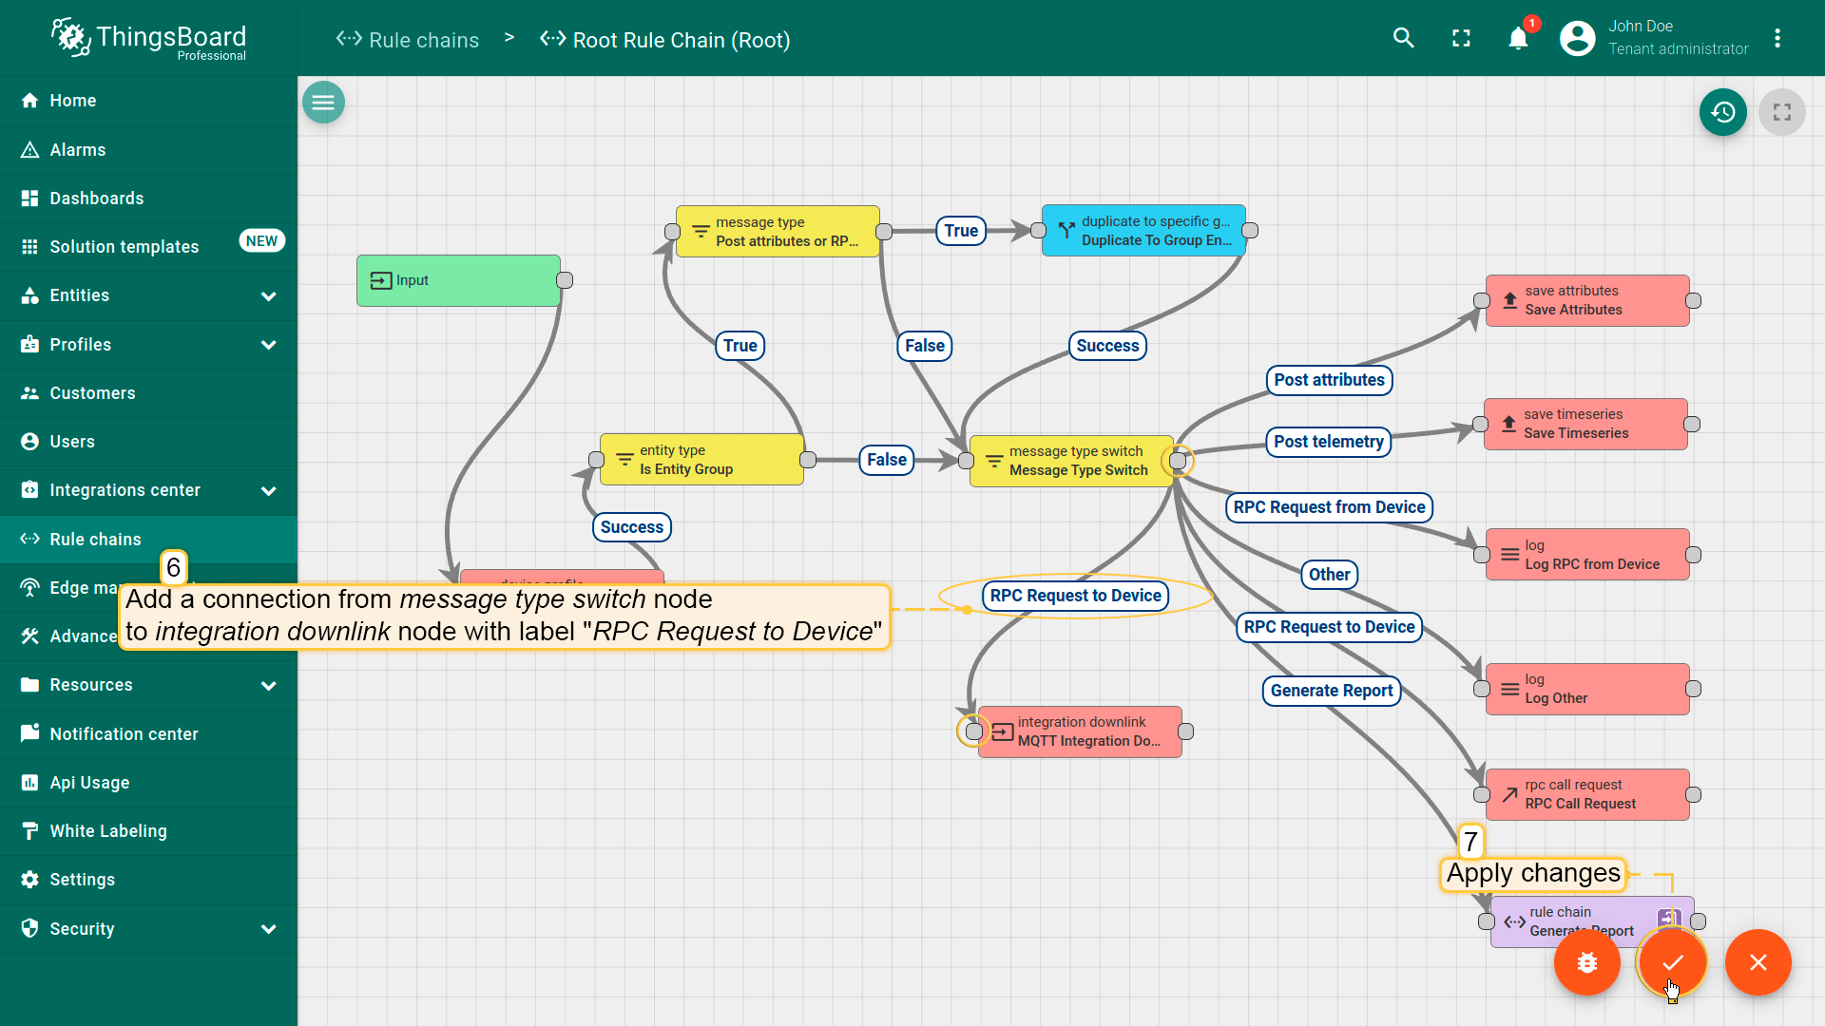
Task: Expand the rule chain canvas to fullscreen
Action: [1781, 112]
